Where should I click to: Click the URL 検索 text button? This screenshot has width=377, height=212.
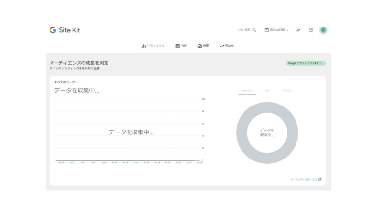click(244, 30)
